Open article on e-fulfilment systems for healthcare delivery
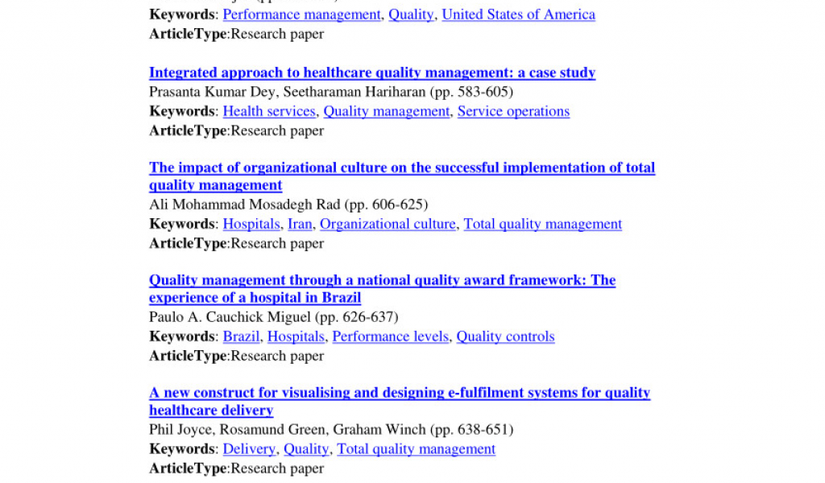The image size is (825, 483). pyautogui.click(x=400, y=401)
